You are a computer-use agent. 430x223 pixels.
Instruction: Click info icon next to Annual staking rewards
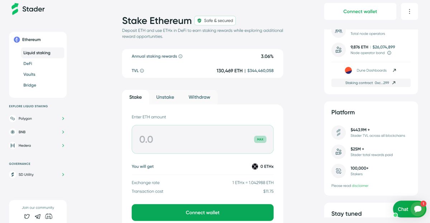[x=181, y=56]
